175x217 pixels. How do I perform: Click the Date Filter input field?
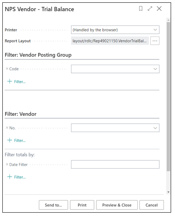click(115, 164)
